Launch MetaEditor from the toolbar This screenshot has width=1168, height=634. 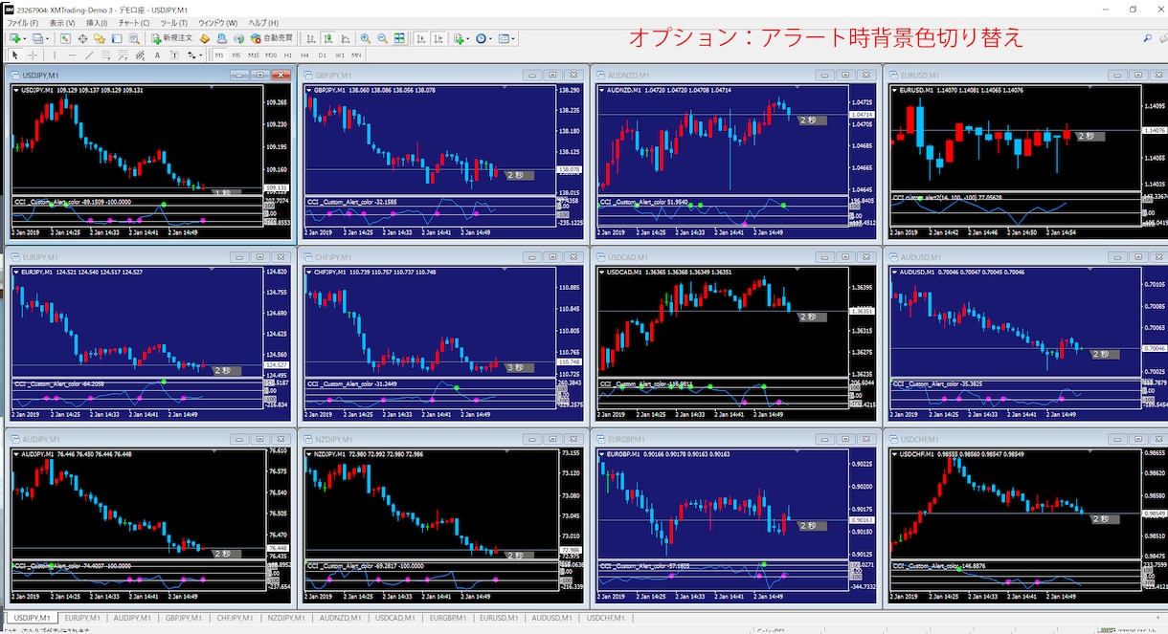205,38
